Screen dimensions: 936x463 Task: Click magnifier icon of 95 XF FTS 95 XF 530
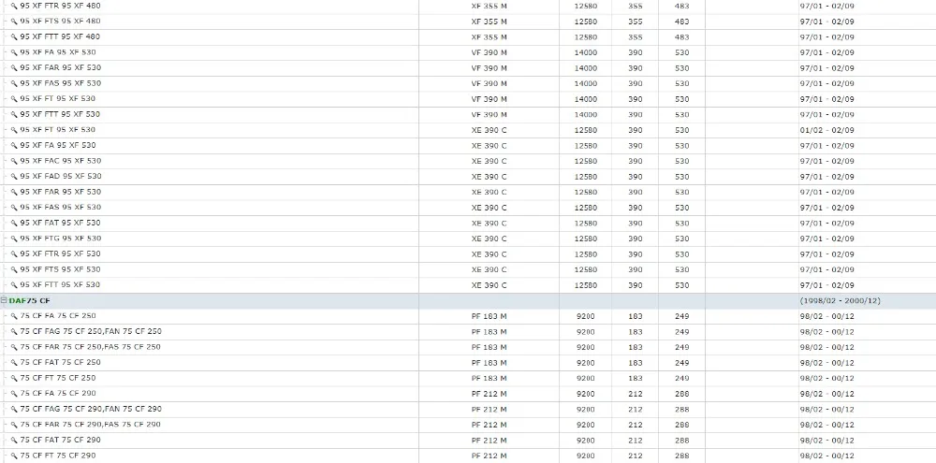point(14,269)
